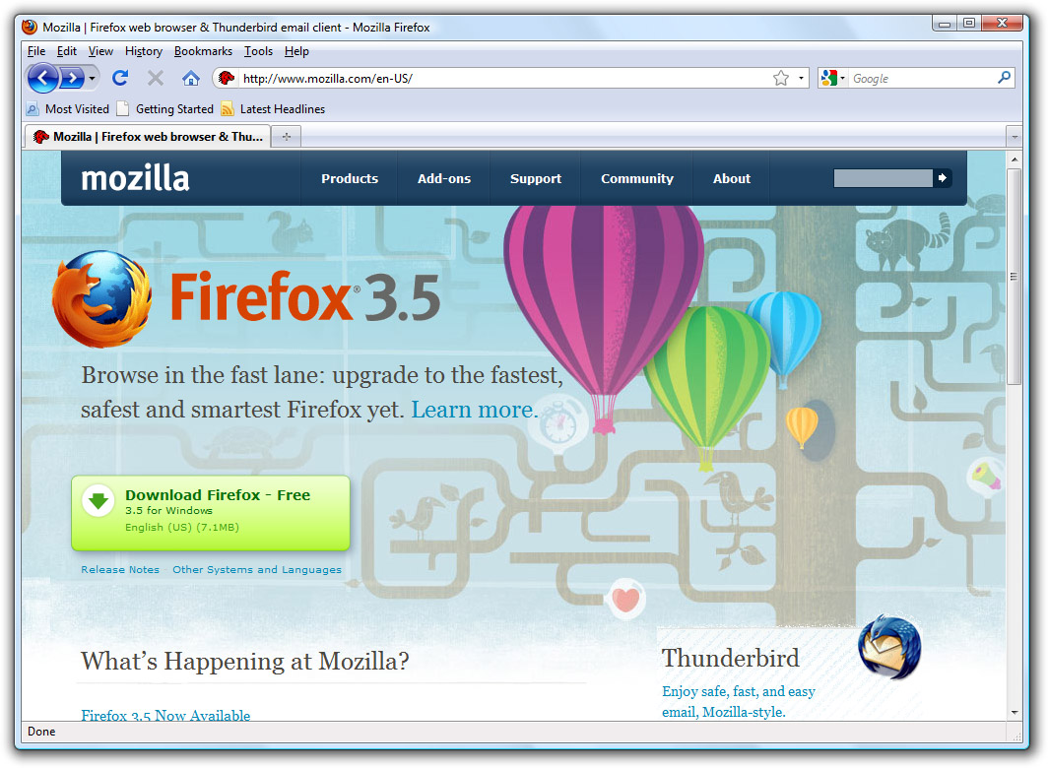Open the list-all-tabs dropdown

point(1015,136)
